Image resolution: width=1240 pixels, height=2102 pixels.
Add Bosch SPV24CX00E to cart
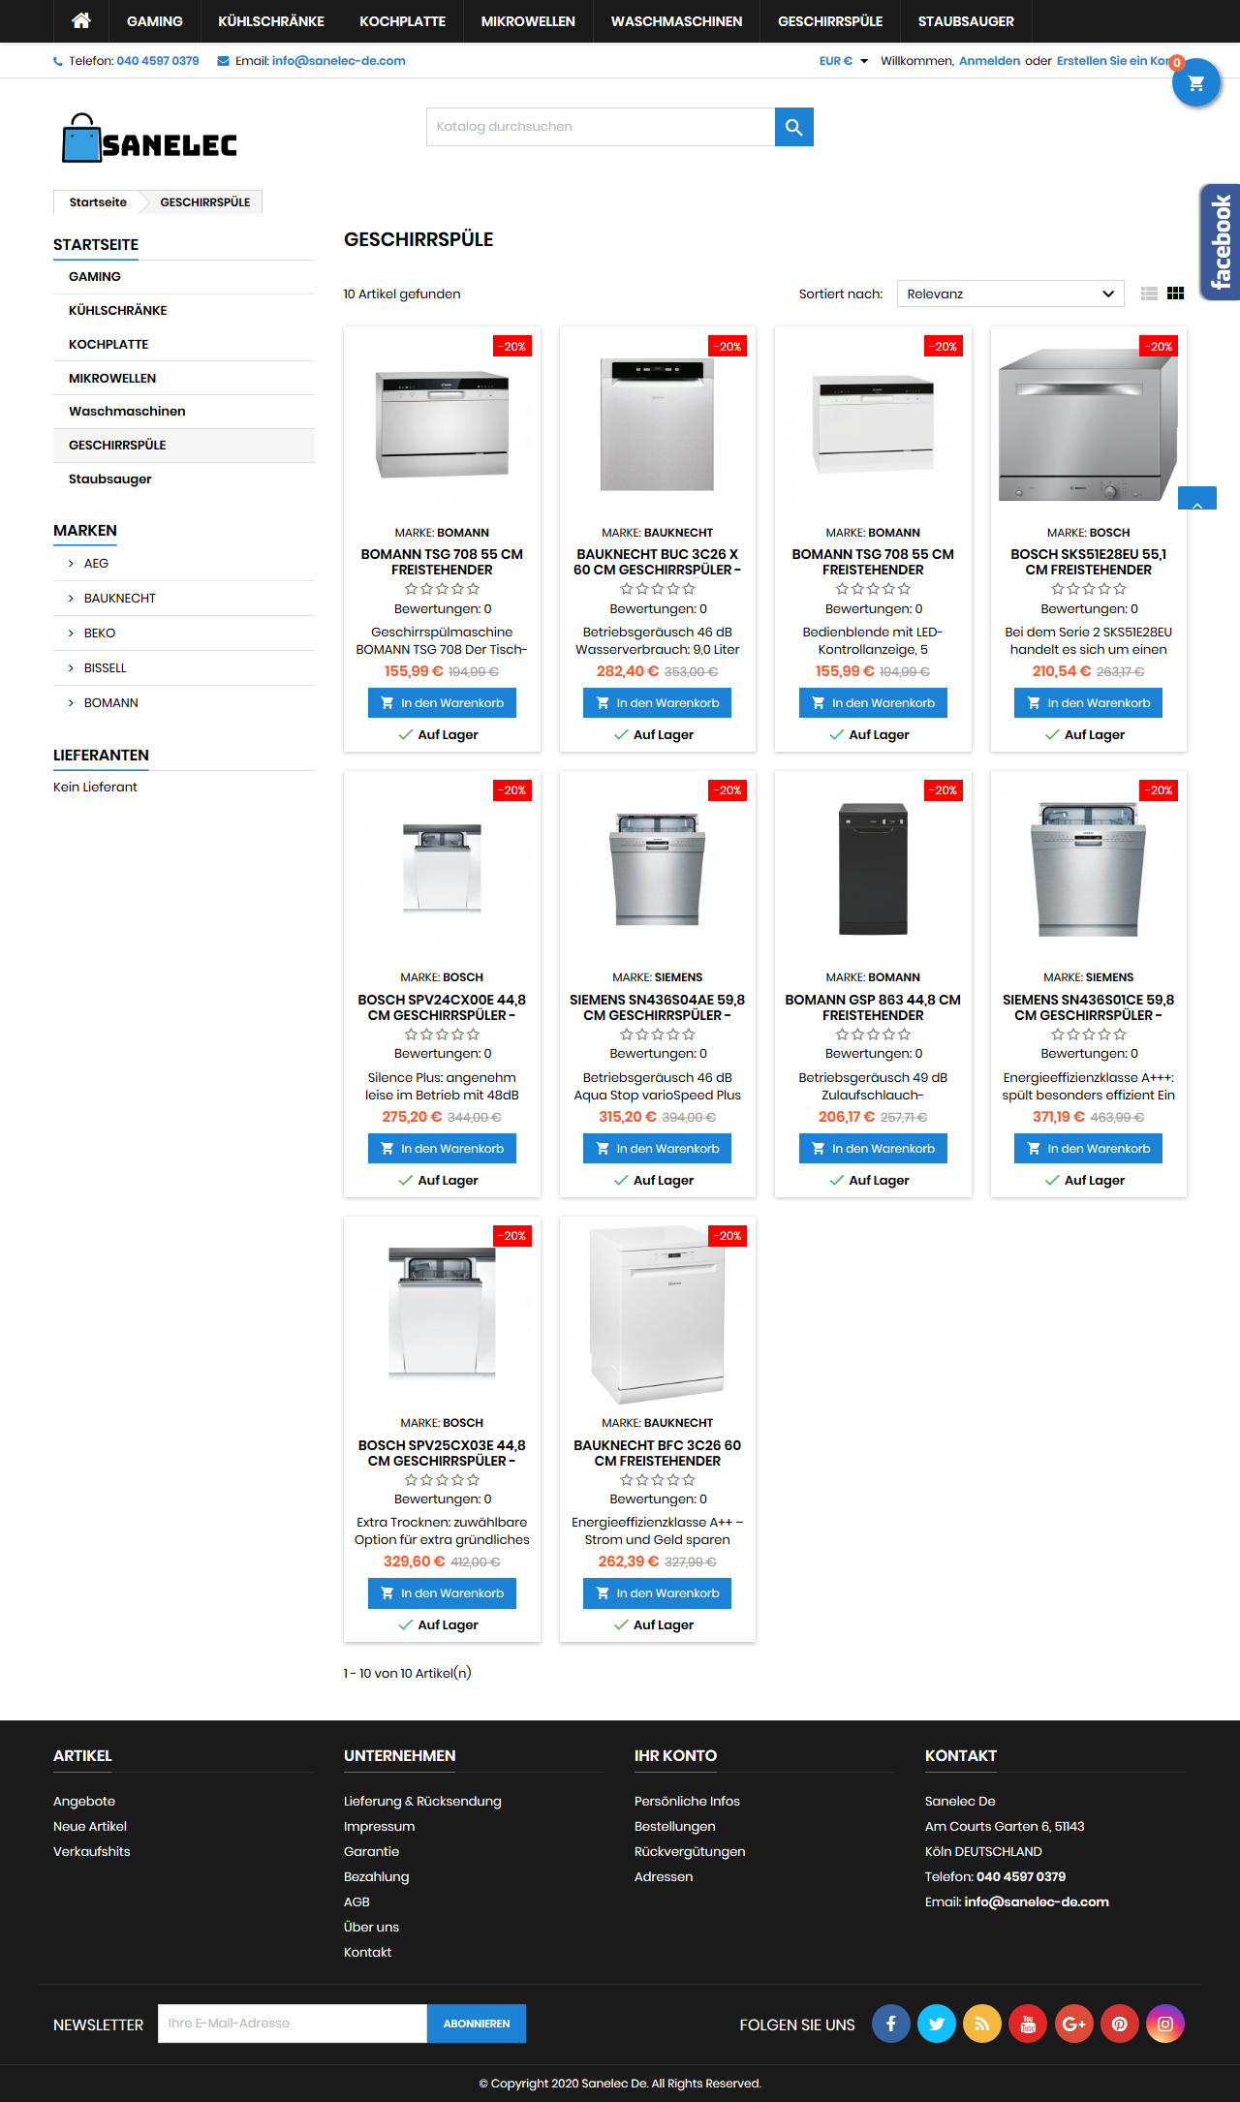pyautogui.click(x=442, y=1149)
